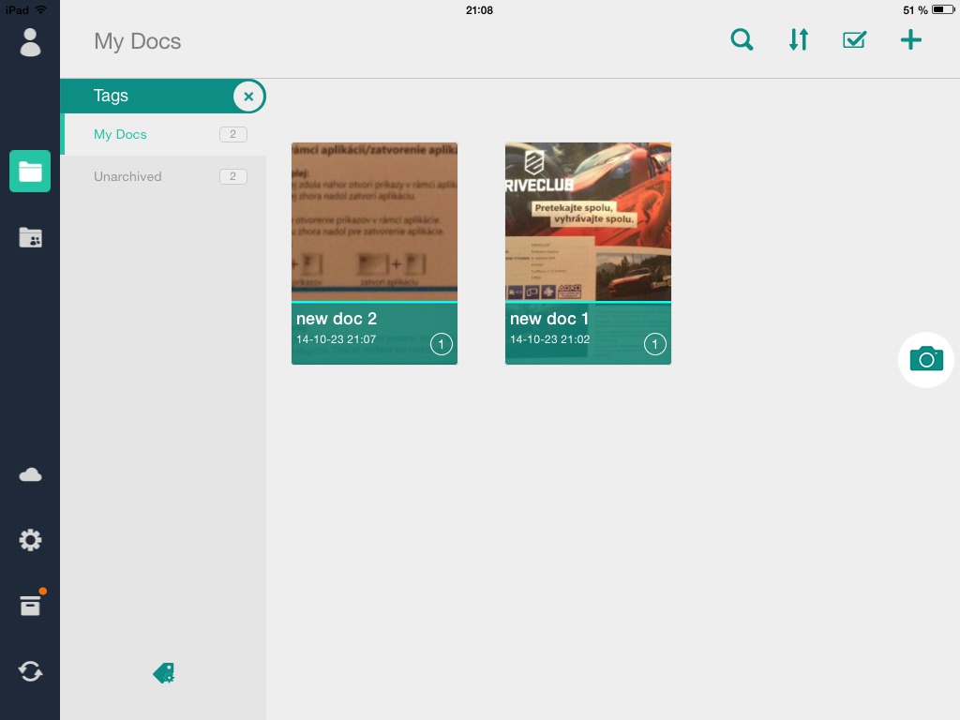This screenshot has height=720, width=960.
Task: Open the sort options
Action: click(x=798, y=39)
